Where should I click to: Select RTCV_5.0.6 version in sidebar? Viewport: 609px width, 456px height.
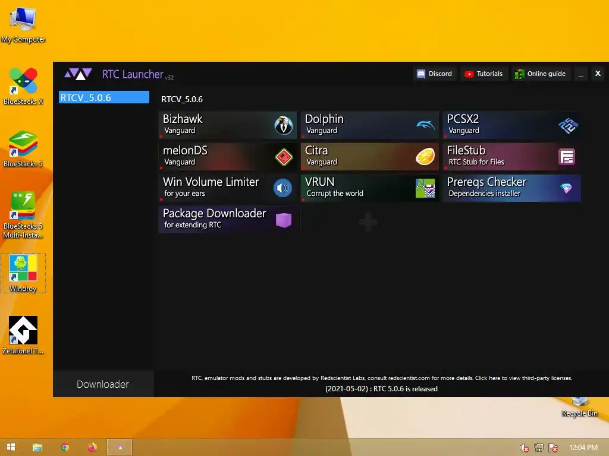pyautogui.click(x=103, y=97)
